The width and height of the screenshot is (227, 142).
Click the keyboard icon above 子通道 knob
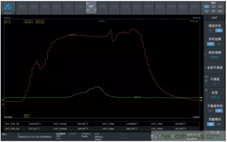point(206,76)
